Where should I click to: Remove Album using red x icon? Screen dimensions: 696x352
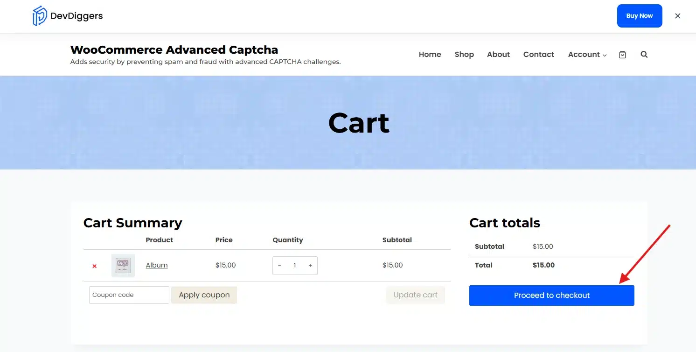click(94, 266)
